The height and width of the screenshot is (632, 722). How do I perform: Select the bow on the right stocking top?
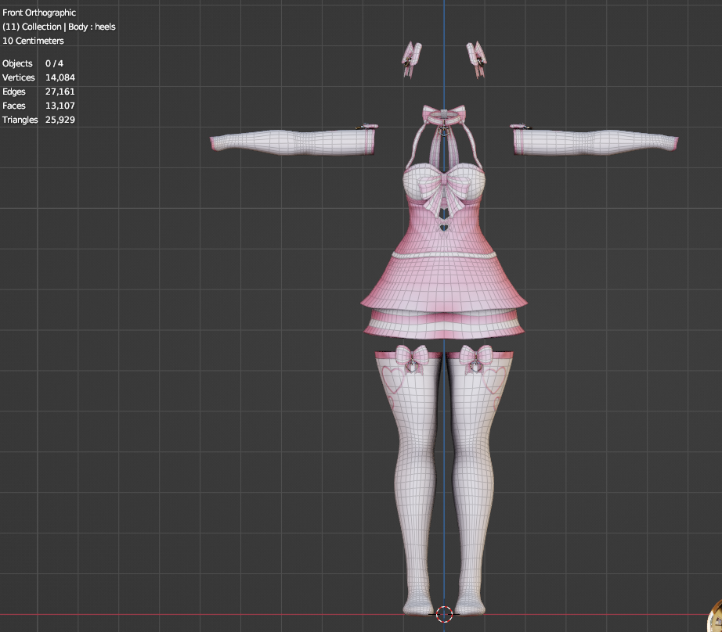[476, 358]
